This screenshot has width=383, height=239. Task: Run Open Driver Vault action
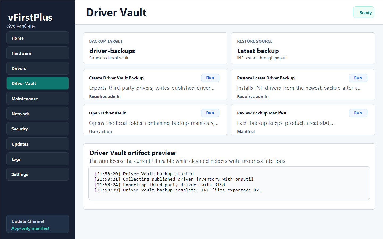pos(210,113)
